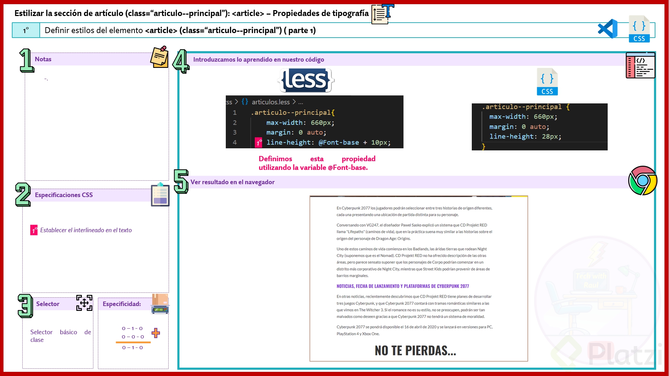Click the clipboard icon in Especificaciones CSS
Screen dimensions: 669x376
click(160, 195)
